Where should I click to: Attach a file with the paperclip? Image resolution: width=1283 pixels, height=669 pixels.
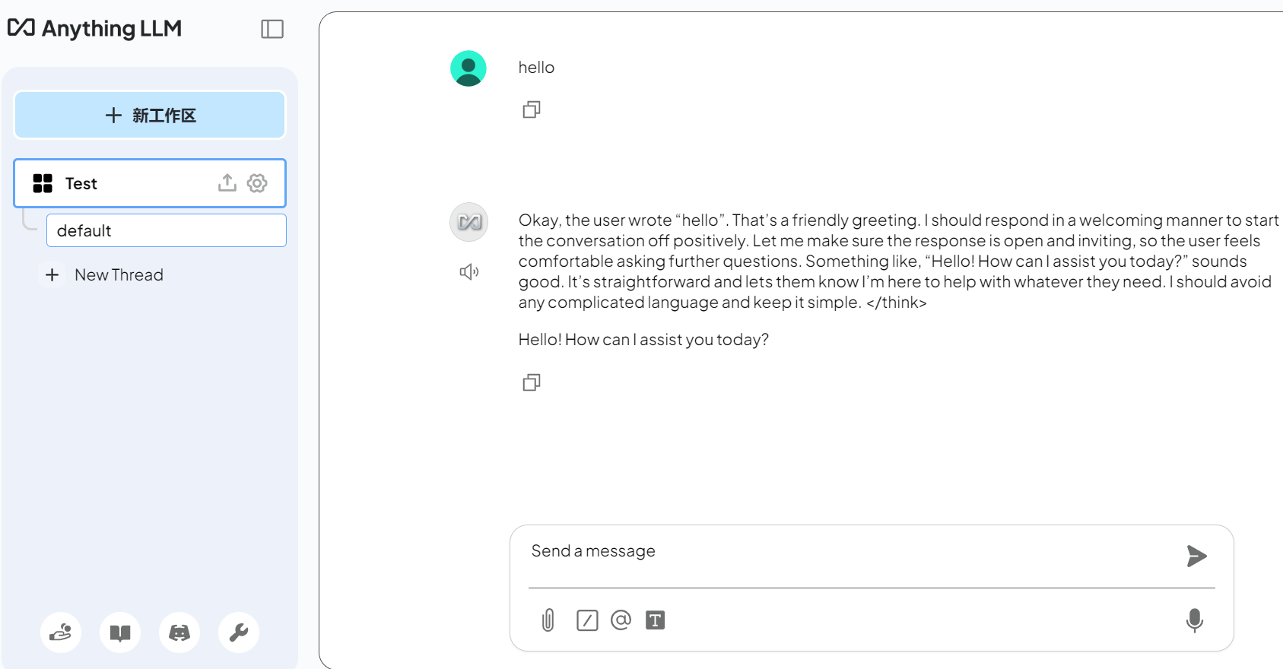pyautogui.click(x=548, y=620)
